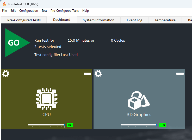This screenshot has width=192, height=140.
Task: Open the File menu
Action: (4, 11)
